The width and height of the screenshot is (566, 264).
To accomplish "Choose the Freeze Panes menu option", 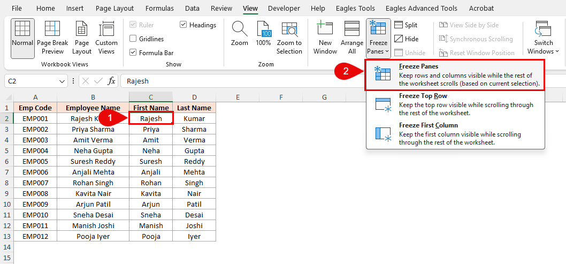I will click(x=455, y=75).
